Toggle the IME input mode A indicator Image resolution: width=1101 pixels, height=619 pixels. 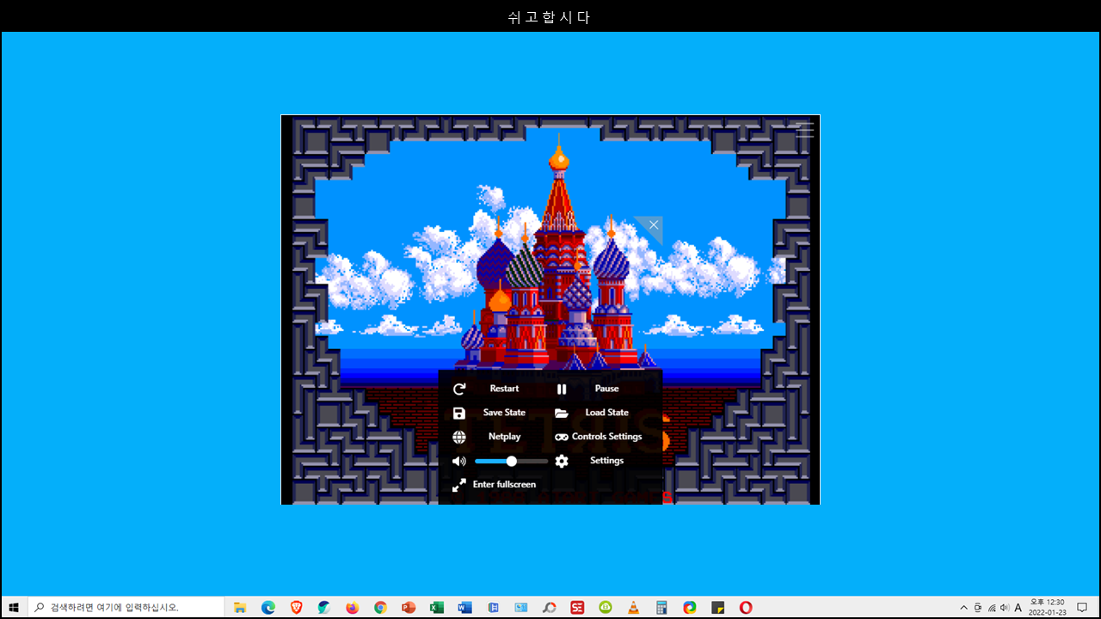[x=1018, y=608]
